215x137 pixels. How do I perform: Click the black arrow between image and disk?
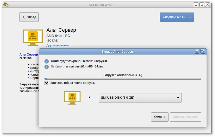click(90, 98)
